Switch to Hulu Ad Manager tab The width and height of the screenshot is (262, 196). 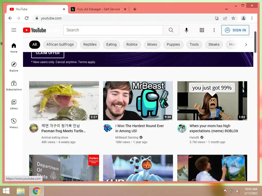[98, 9]
